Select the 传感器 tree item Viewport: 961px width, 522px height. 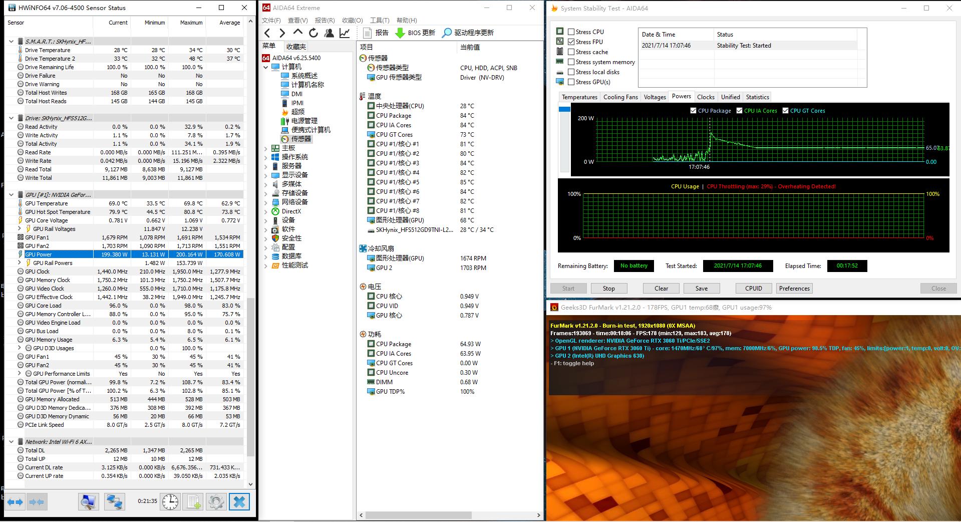click(300, 139)
